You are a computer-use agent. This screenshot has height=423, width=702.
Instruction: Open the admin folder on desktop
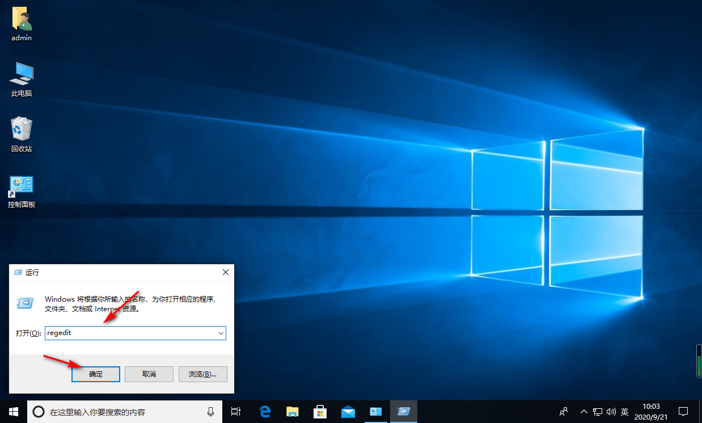pyautogui.click(x=22, y=20)
